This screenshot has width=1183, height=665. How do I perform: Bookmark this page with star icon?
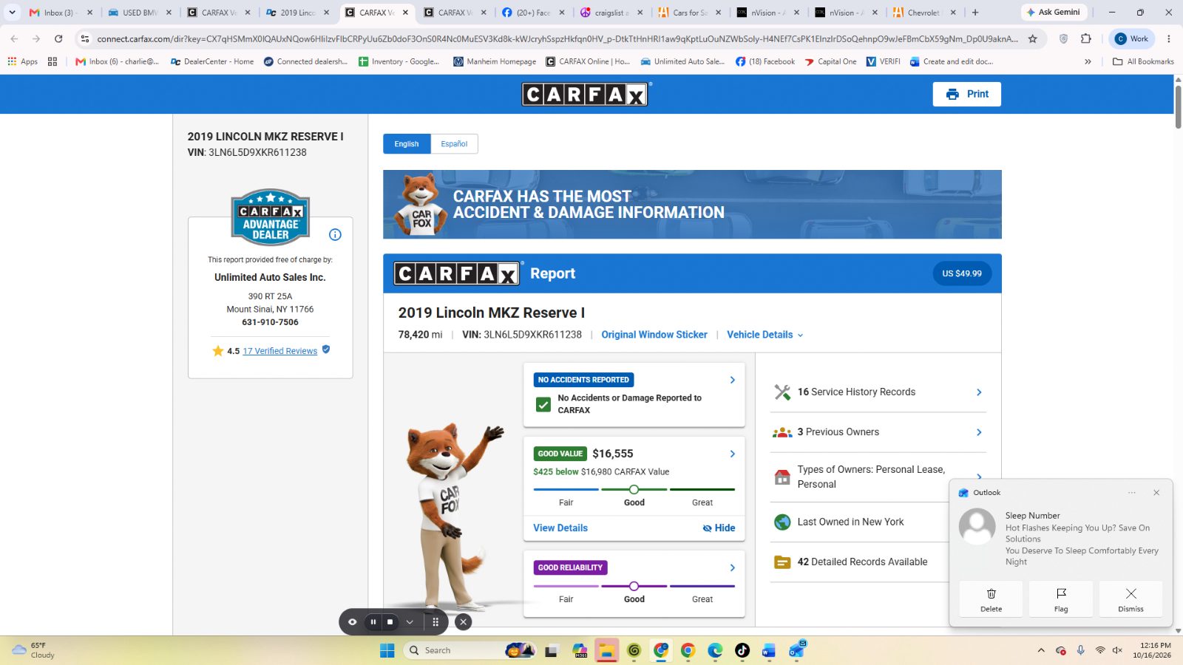click(x=1033, y=38)
